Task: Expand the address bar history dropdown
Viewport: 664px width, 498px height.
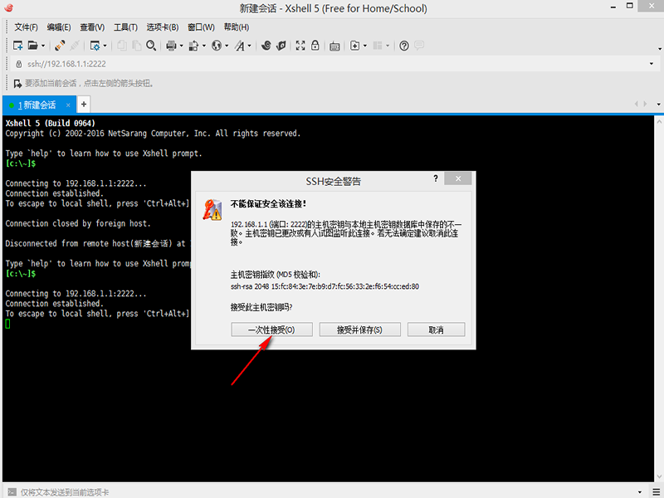Action: pos(652,64)
